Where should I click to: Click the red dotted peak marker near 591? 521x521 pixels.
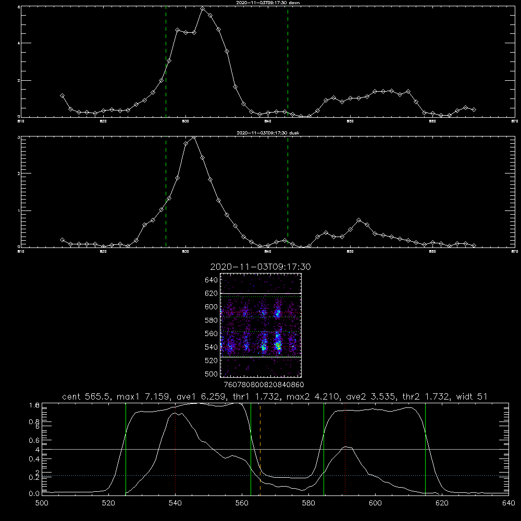pos(345,449)
